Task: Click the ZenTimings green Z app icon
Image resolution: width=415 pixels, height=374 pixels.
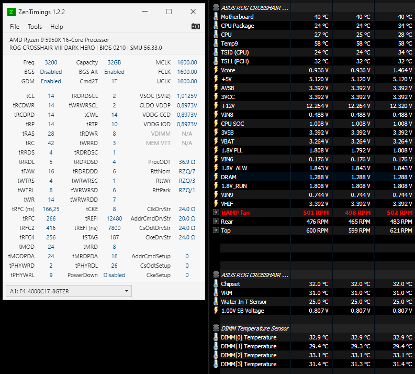Action: (11, 12)
